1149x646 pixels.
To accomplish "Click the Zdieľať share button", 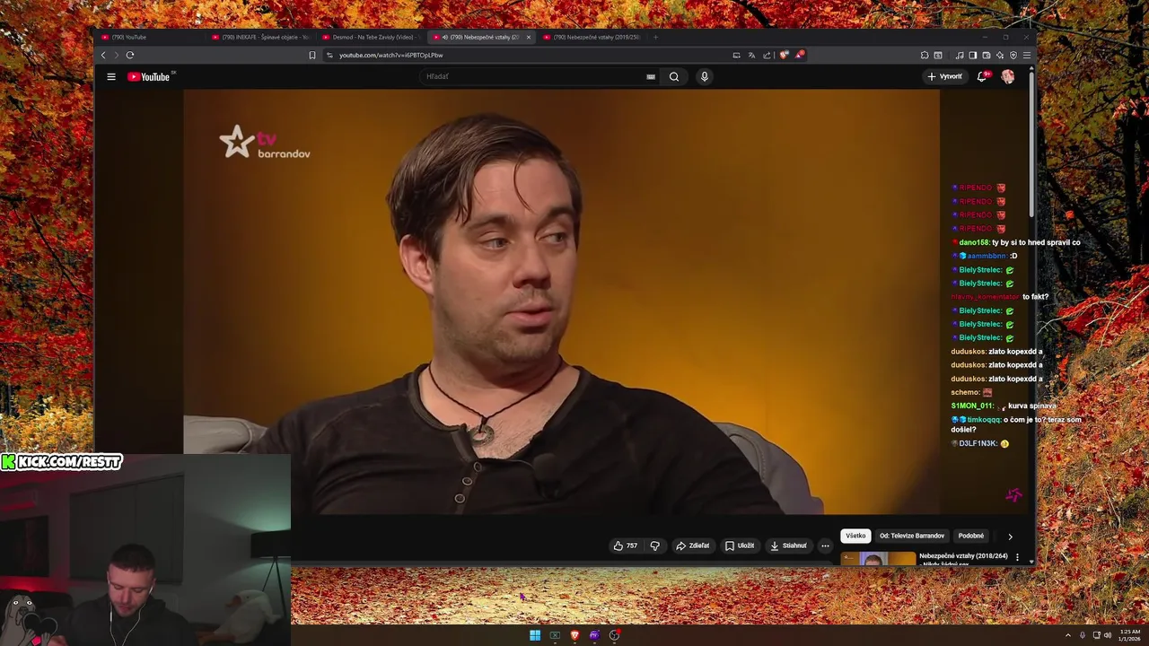I will (692, 546).
